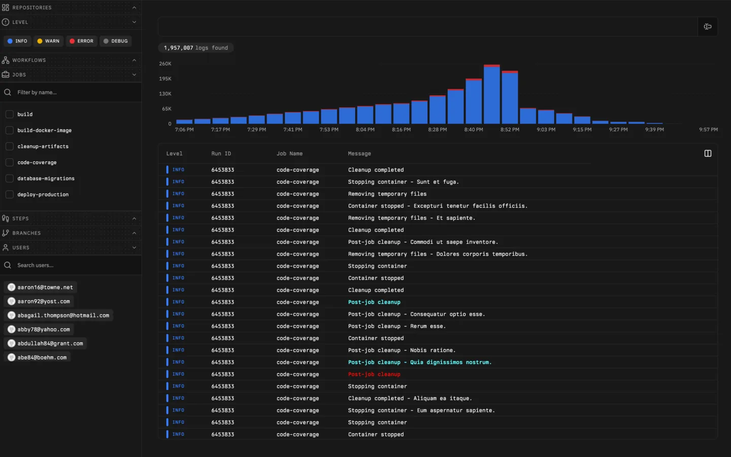Open log row 'Post-job cleanup - Rerum esse.'
The image size is (731, 457).
coord(438,326)
